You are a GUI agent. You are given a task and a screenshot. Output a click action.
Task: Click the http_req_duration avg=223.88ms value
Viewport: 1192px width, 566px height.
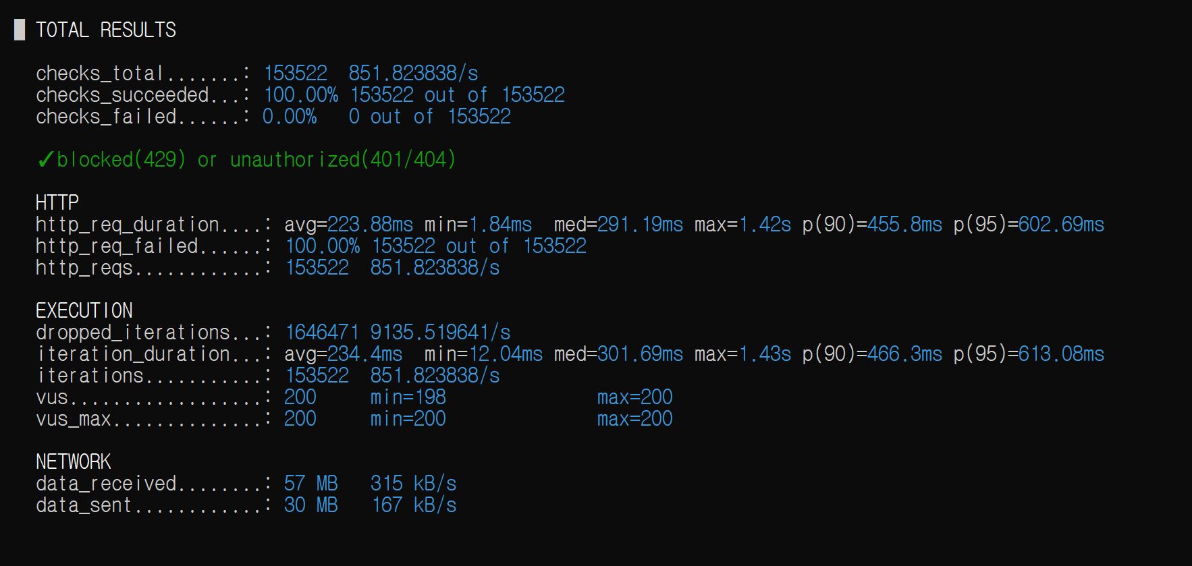348,224
